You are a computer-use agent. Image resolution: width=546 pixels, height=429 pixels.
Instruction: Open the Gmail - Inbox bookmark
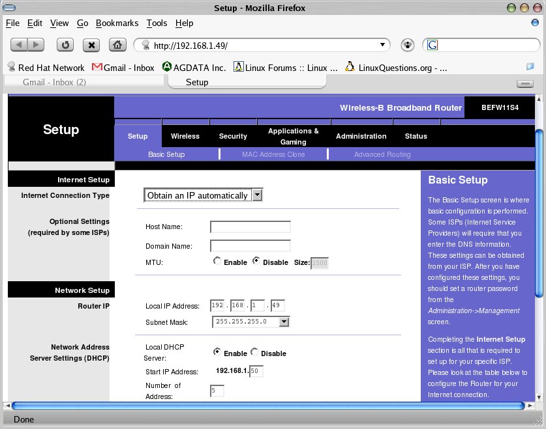click(x=123, y=67)
